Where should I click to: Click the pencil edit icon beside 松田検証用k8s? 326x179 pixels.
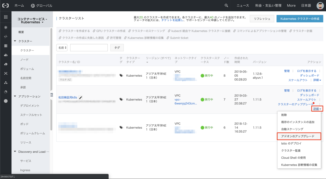81,98
